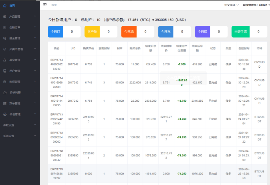Click the 状态 column header

(x=213, y=49)
